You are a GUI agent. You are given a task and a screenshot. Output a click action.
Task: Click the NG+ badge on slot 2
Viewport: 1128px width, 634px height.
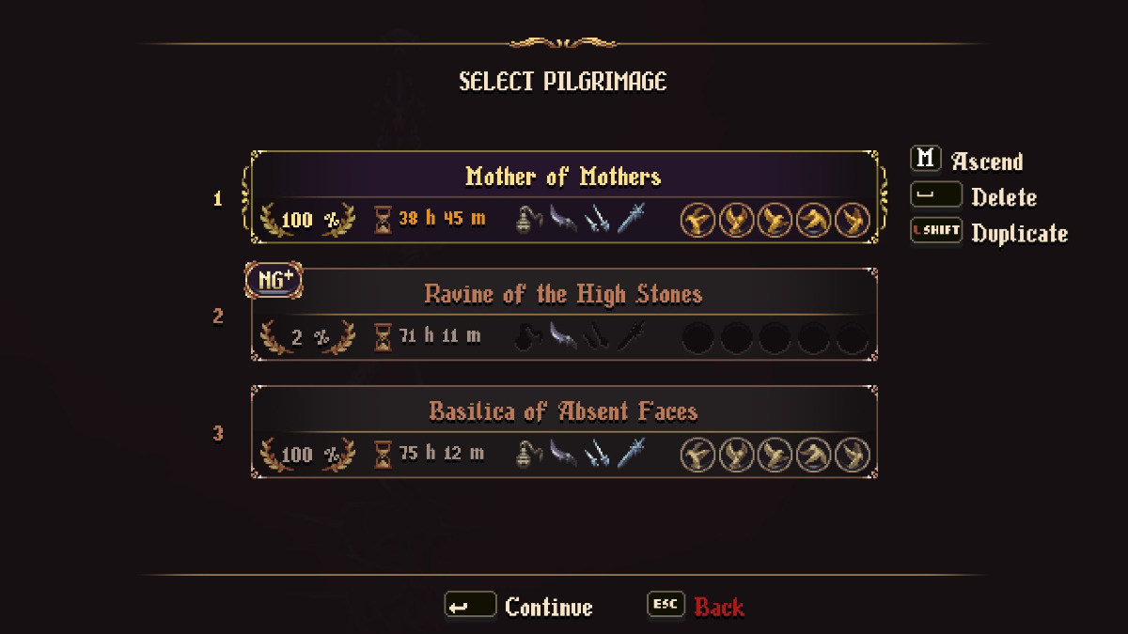pyautogui.click(x=274, y=280)
